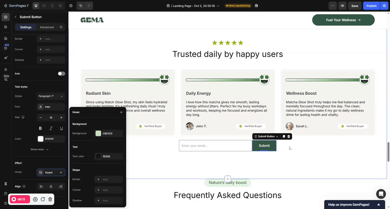
Task: Switch to the Advanced tab
Action: click(47, 27)
